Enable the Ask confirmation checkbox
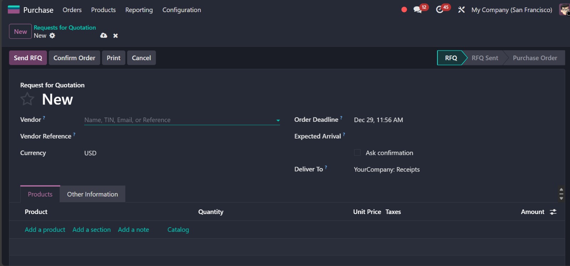Image resolution: width=570 pixels, height=266 pixels. tap(357, 153)
